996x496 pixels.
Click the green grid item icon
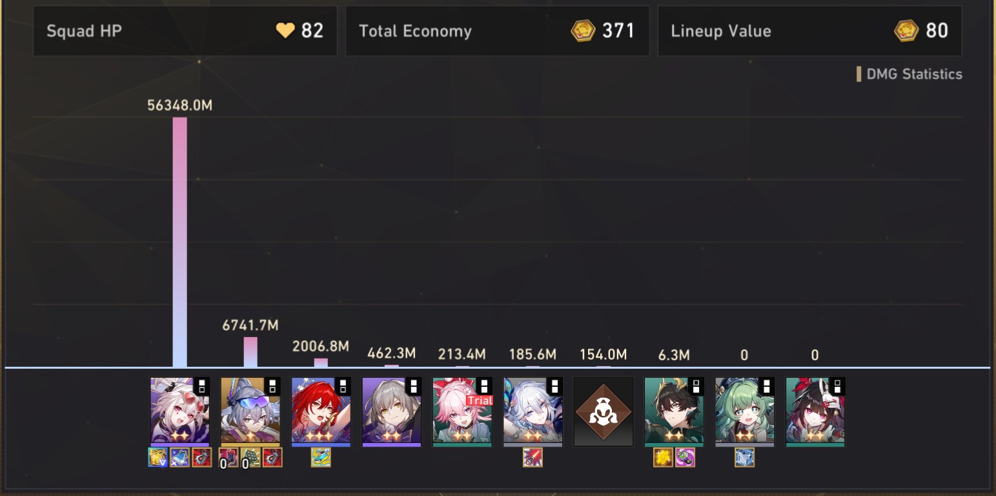click(250, 457)
